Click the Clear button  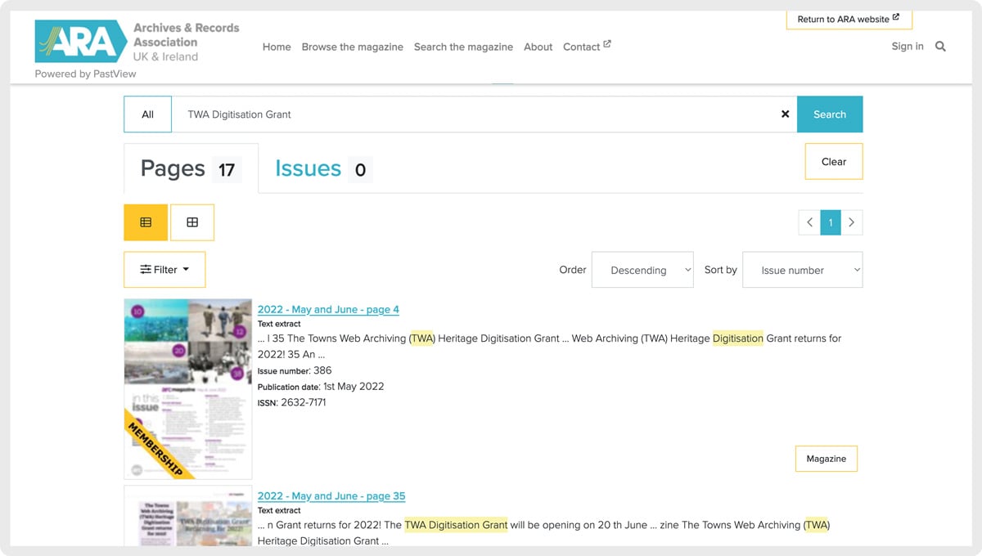[834, 162]
